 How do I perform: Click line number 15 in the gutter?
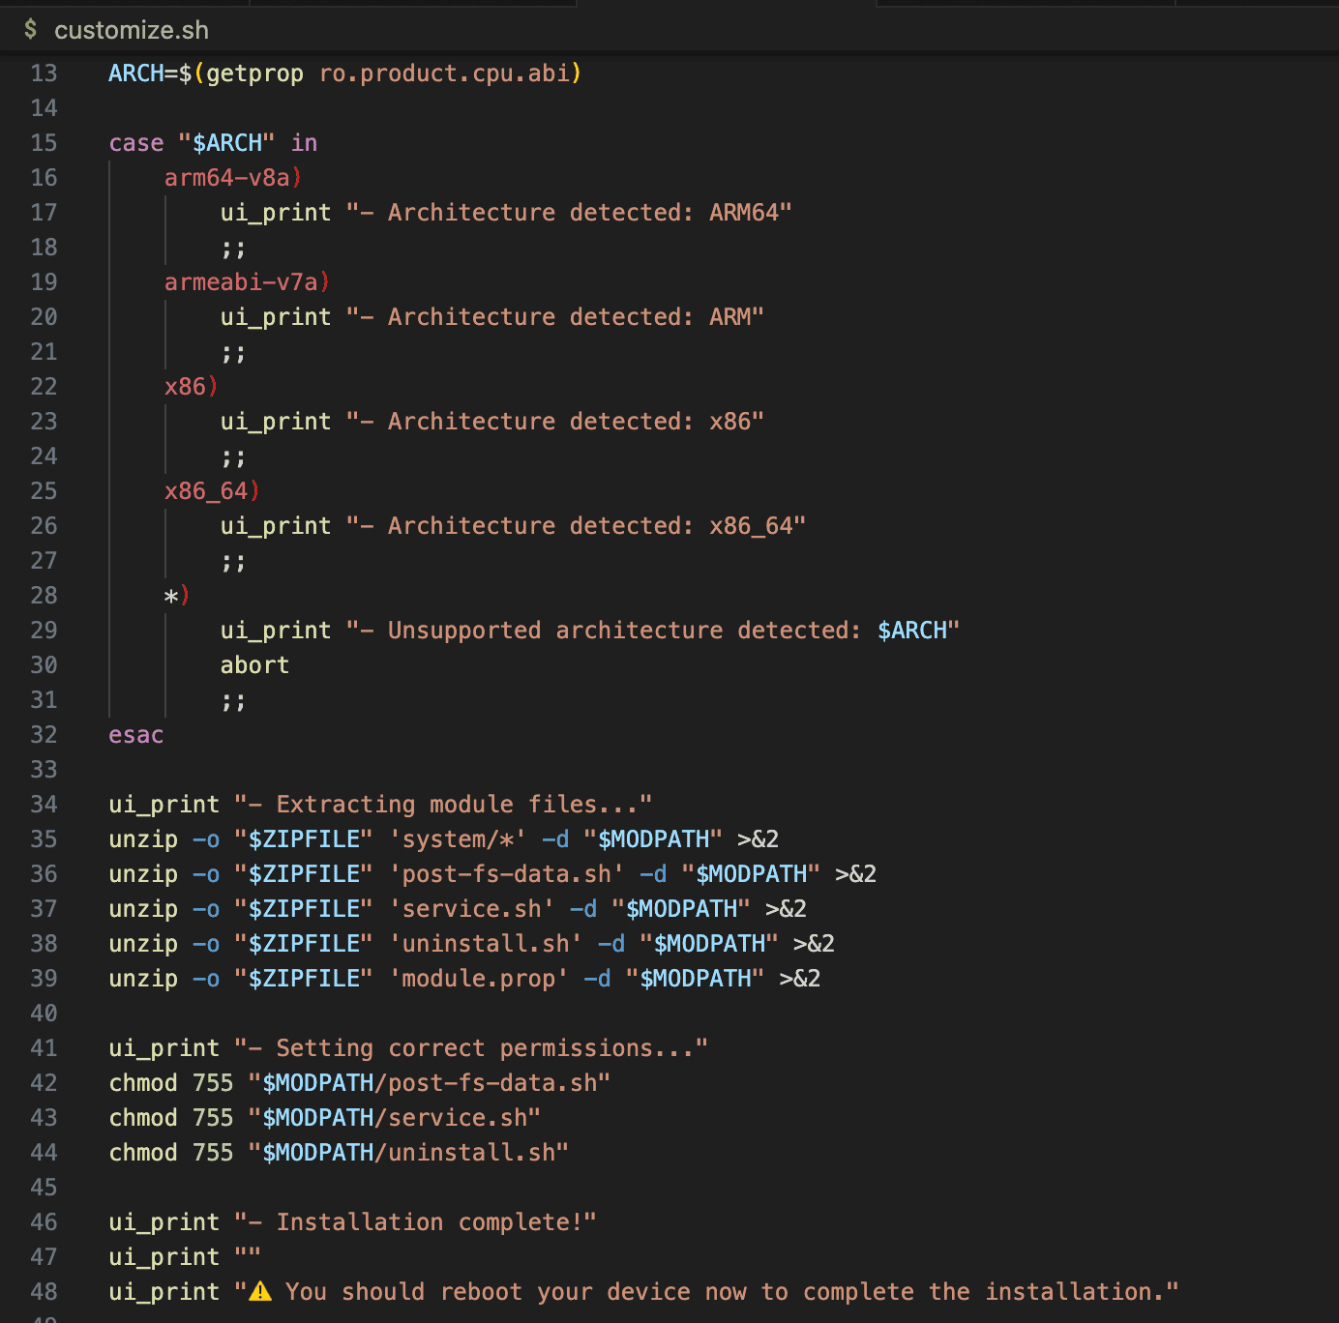click(x=45, y=143)
